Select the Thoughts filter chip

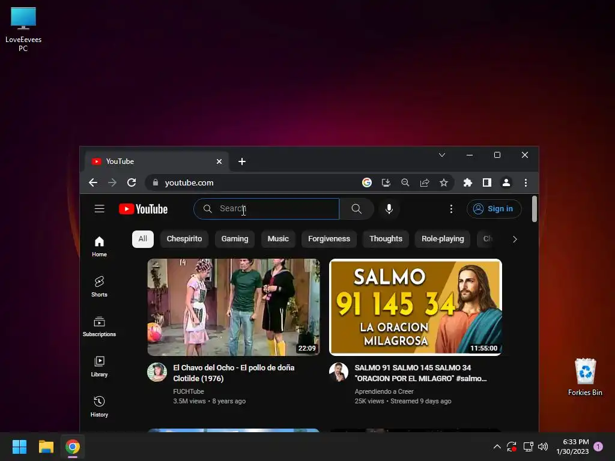click(386, 239)
